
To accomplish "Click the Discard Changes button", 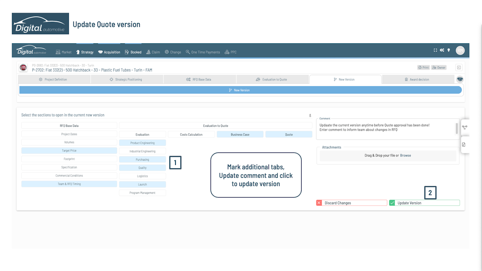I will (x=352, y=203).
